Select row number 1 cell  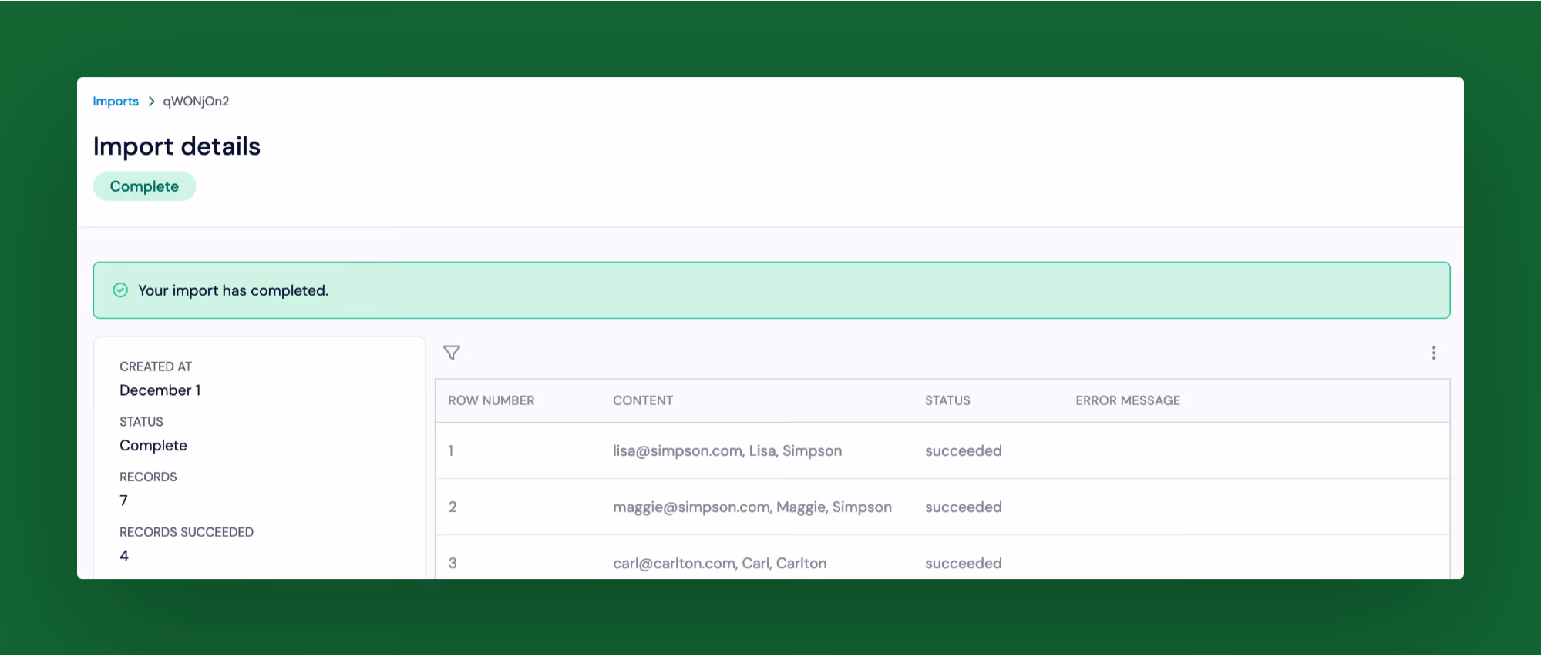pyautogui.click(x=451, y=450)
